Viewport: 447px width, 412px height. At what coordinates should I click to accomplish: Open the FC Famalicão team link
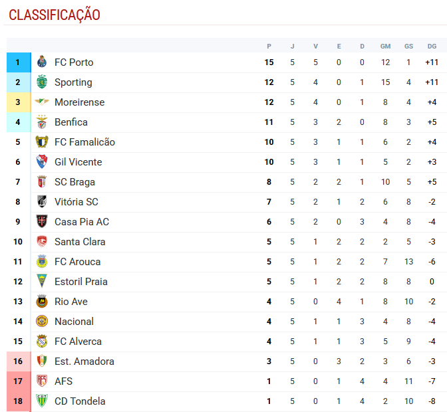(84, 142)
